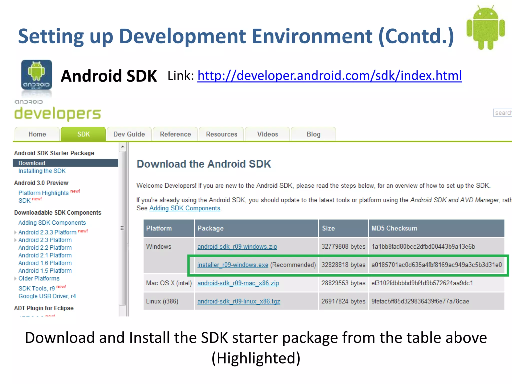Screen dimensions: 512x384
Task: Open Android 2.3 Platform link
Action: (x=45, y=240)
